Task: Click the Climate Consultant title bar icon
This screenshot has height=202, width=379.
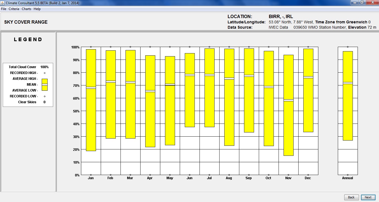Action: (x=3, y=3)
